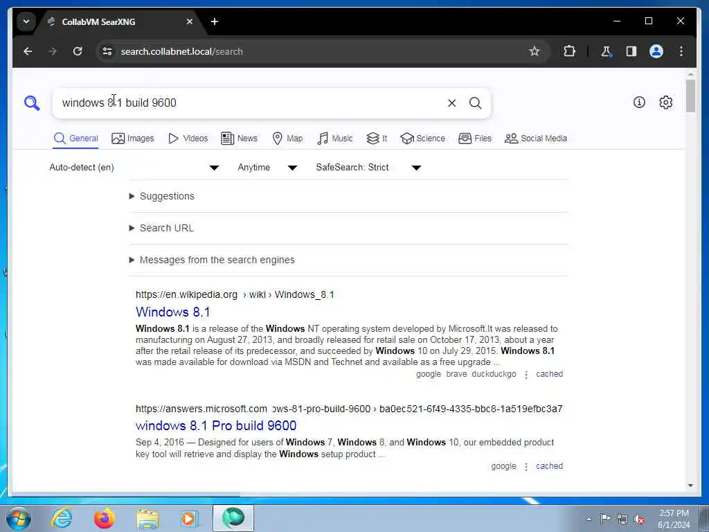Switch to the Social Media category
Screen dimensions: 709x532
tap(536, 139)
